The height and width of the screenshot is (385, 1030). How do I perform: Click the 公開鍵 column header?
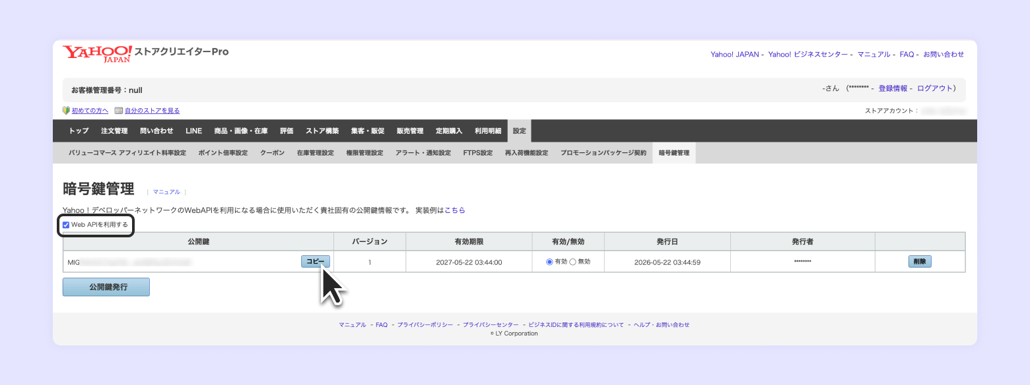199,242
